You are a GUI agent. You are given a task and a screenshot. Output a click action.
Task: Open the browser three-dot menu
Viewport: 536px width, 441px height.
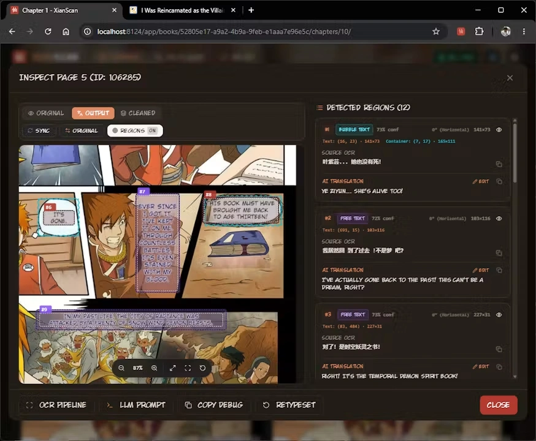(524, 31)
